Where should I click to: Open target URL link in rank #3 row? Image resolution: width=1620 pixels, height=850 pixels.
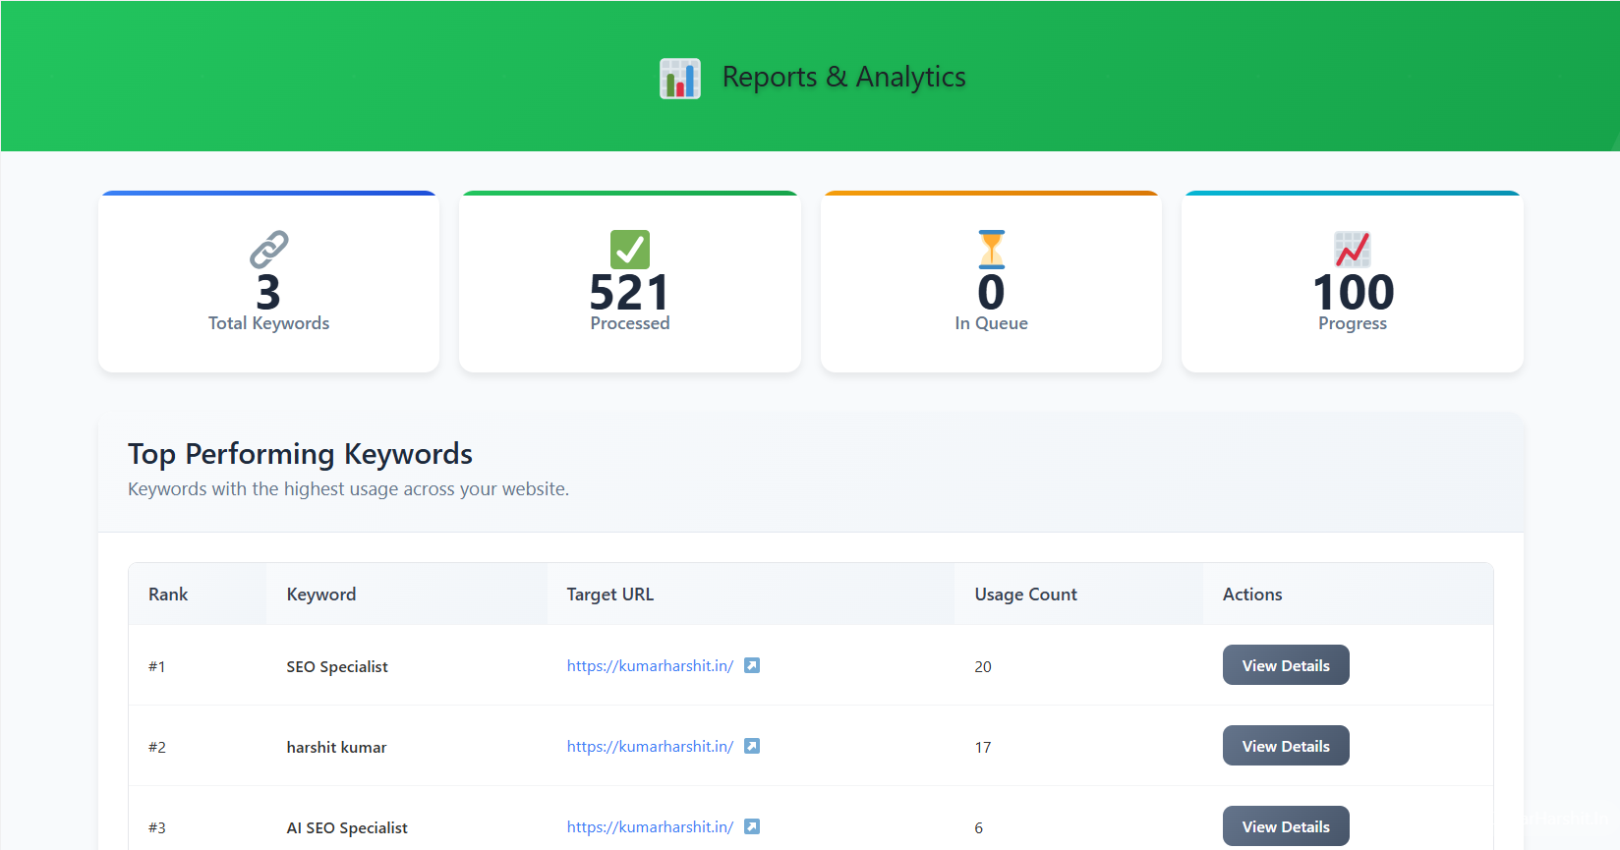coord(650,827)
